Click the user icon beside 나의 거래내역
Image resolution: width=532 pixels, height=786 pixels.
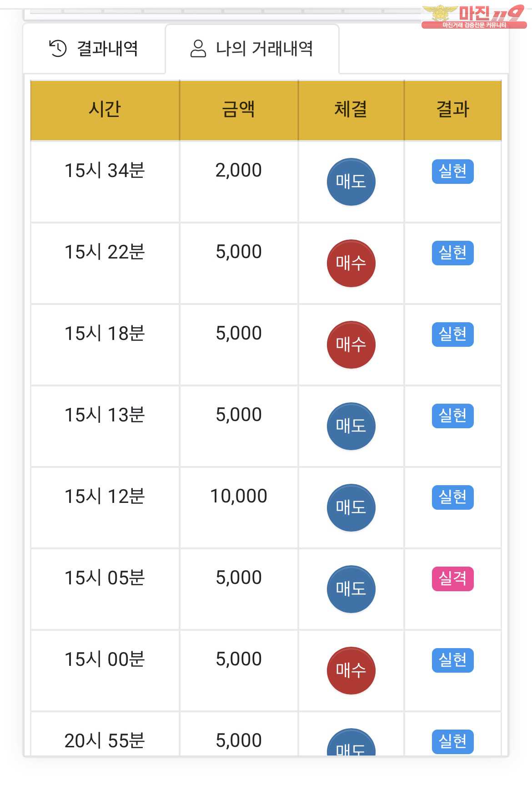point(198,48)
